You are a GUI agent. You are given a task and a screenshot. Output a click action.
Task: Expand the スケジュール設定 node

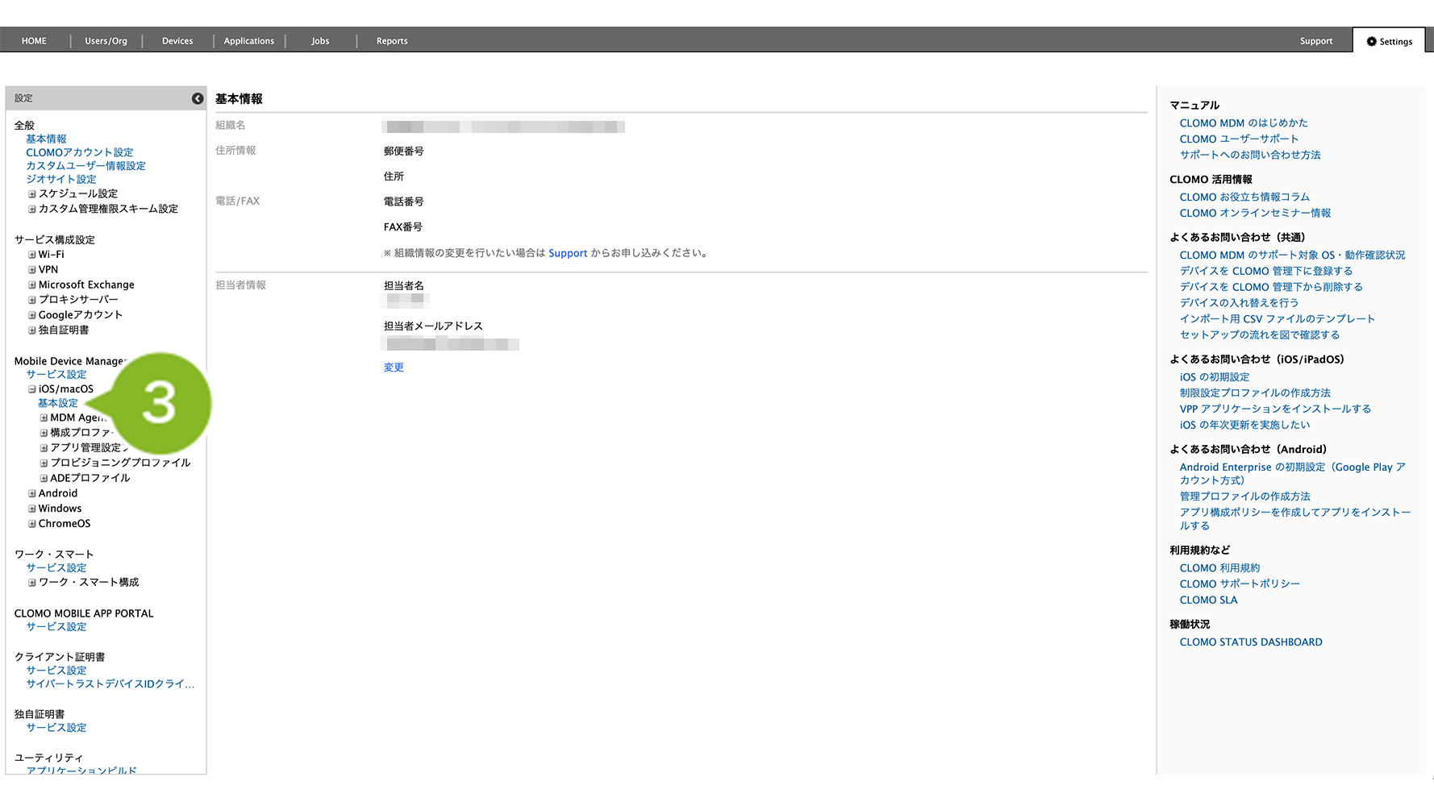tap(32, 194)
